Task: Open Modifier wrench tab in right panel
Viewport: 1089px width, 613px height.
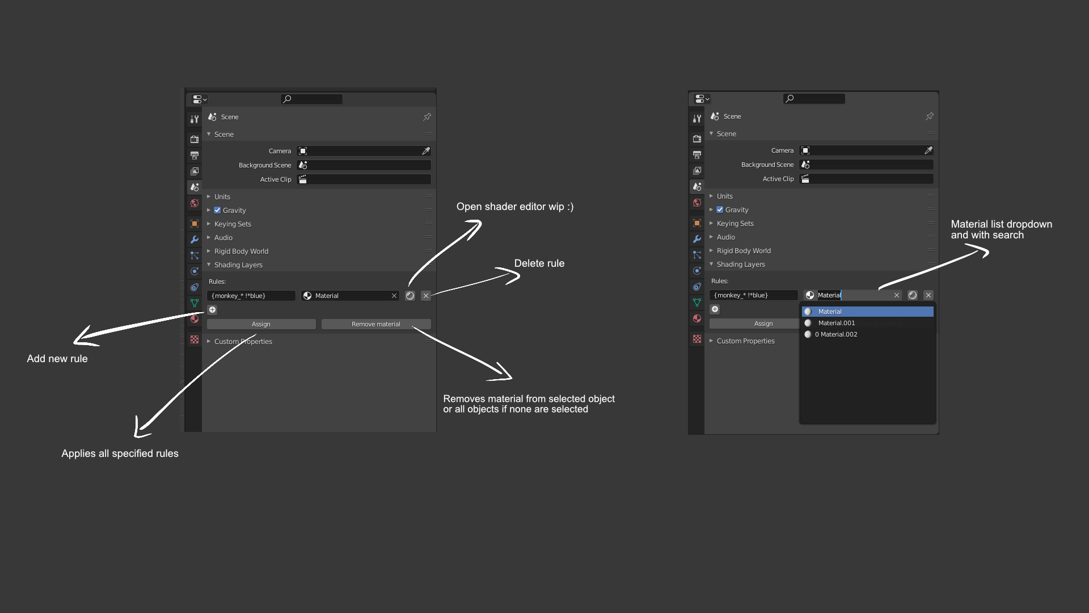Action: [697, 239]
